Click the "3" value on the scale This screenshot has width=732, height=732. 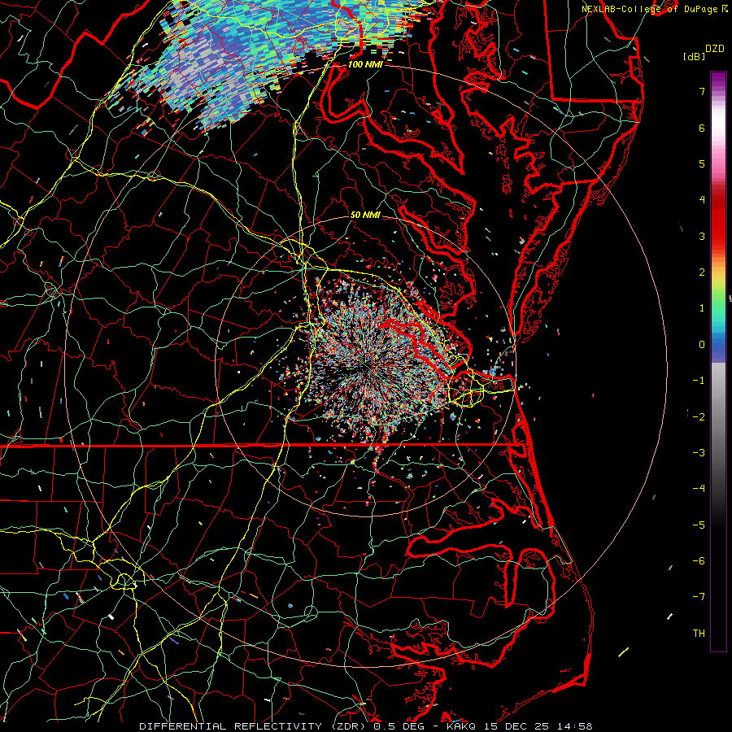point(702,236)
